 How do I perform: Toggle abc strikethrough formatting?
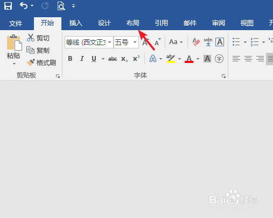click(x=113, y=59)
